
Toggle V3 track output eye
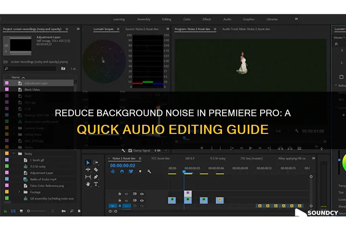click(x=142, y=194)
